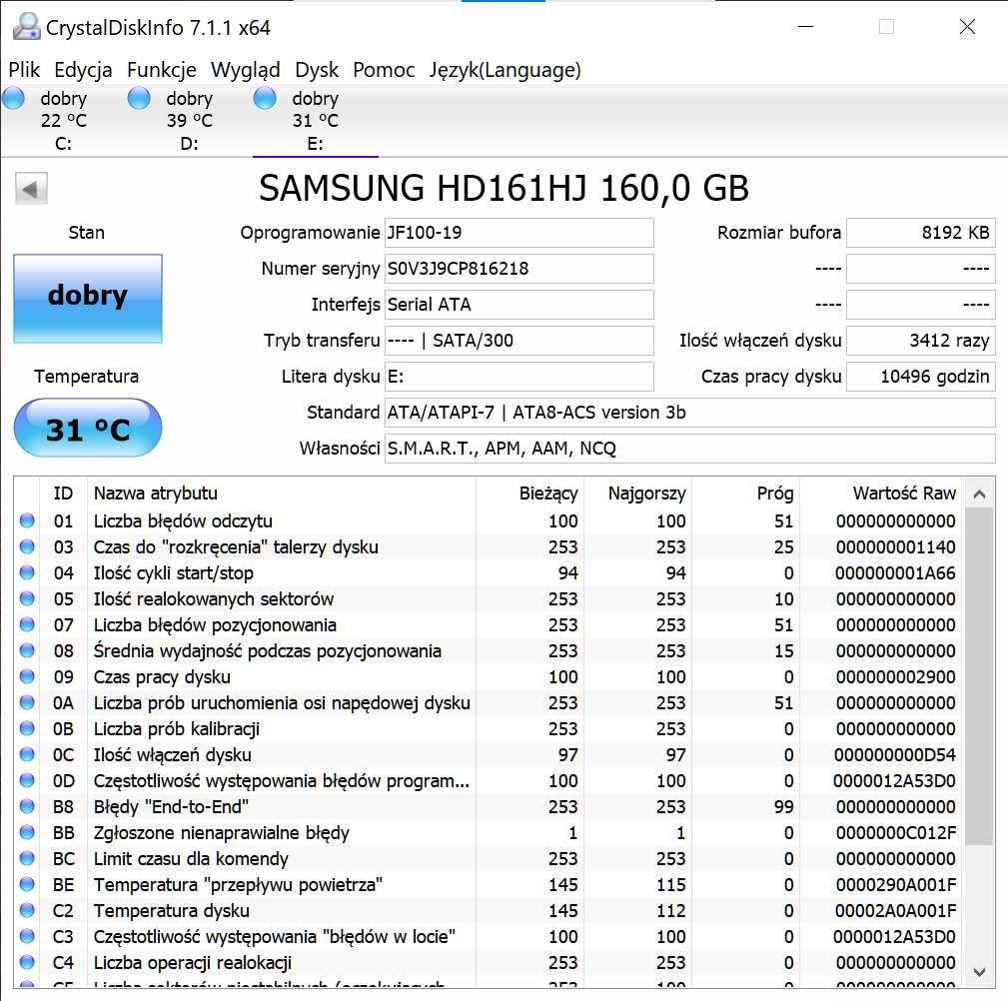Click the Tryb transferu field SATA/300
This screenshot has height=1001, width=1008.
pyautogui.click(x=518, y=341)
